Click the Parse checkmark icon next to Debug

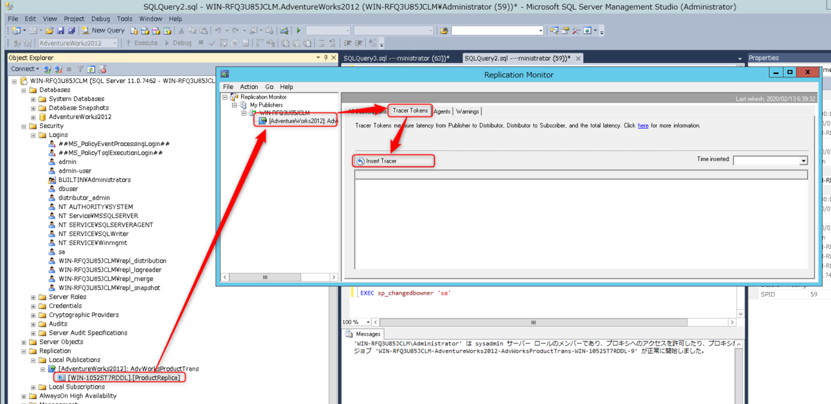point(212,42)
